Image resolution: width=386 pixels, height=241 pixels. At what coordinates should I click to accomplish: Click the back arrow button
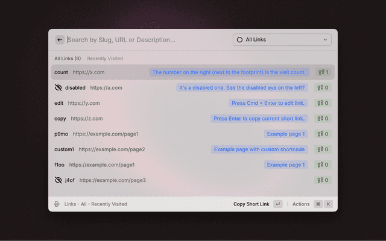[60, 40]
